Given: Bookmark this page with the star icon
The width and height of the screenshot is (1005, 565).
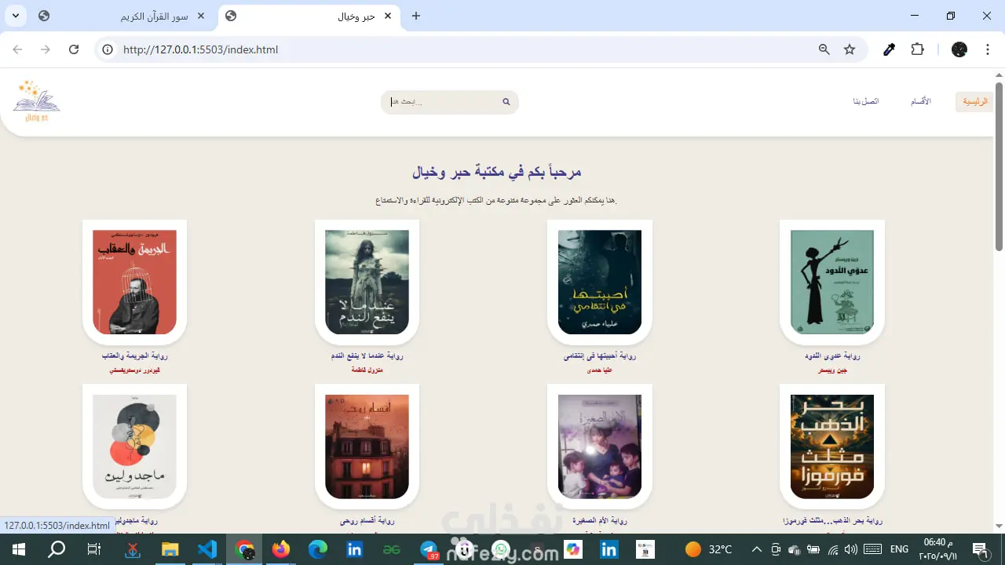Looking at the screenshot, I should (x=850, y=49).
